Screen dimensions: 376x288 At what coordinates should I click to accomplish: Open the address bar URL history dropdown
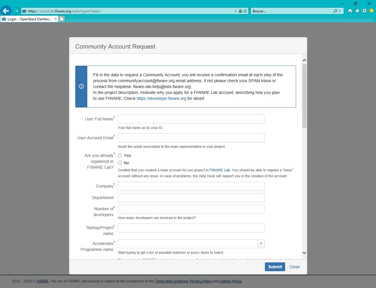(235, 11)
